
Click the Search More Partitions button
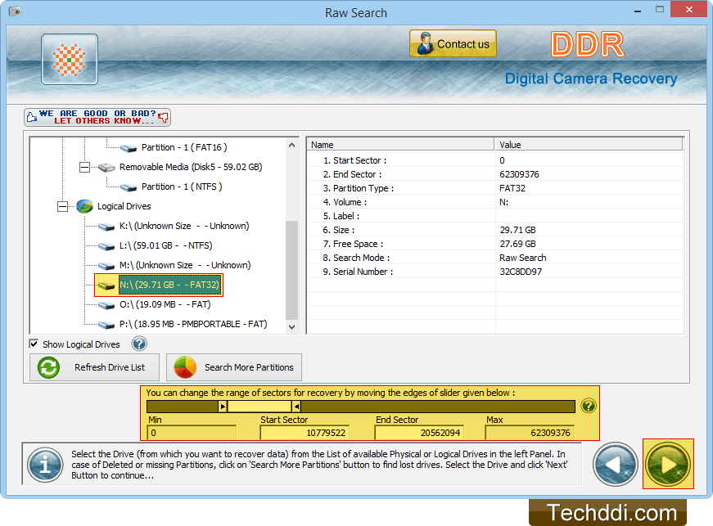pyautogui.click(x=234, y=367)
